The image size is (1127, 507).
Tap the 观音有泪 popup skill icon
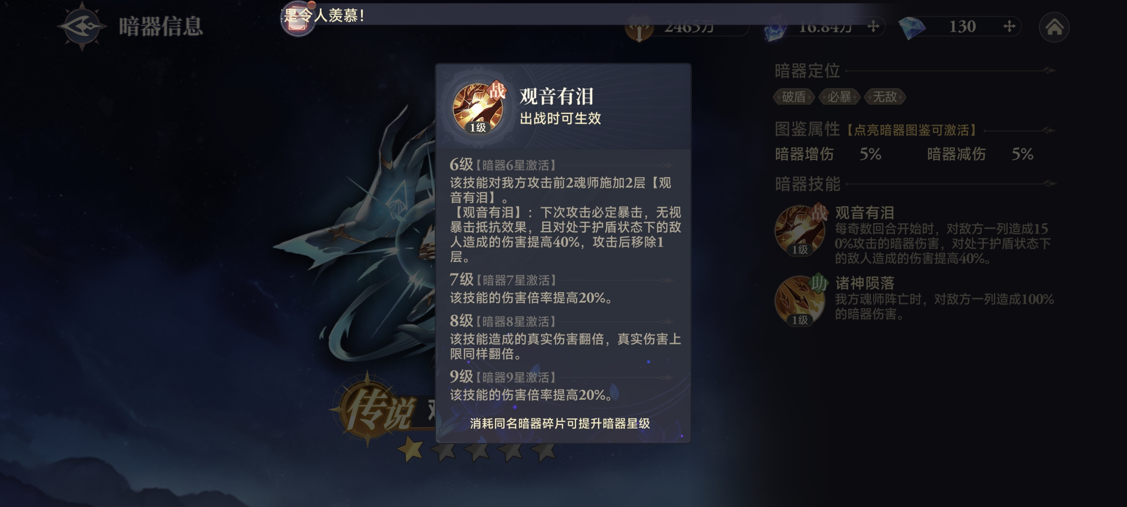click(x=478, y=107)
